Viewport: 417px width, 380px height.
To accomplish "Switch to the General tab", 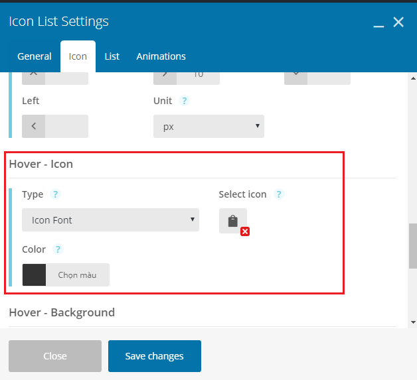I will coord(35,56).
